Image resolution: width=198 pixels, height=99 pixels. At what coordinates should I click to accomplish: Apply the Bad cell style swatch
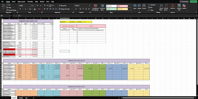tap(122, 6)
